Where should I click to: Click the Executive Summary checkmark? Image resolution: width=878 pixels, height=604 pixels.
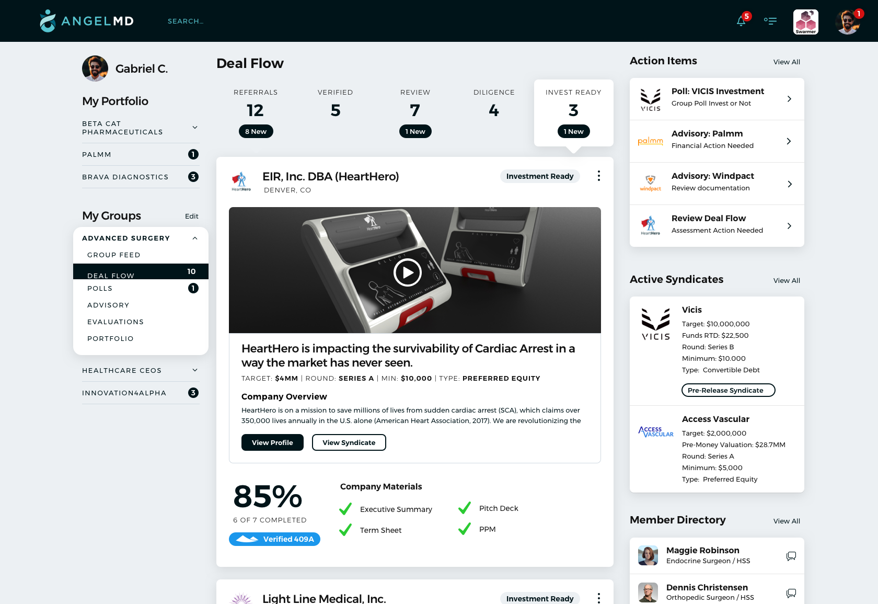point(345,509)
